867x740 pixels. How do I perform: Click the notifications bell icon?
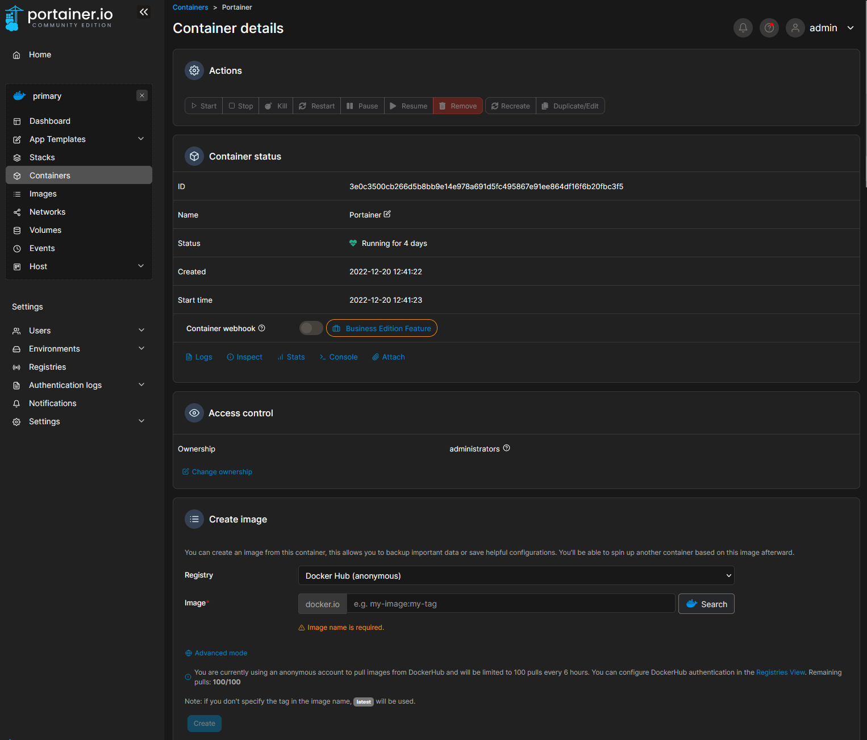coord(743,28)
